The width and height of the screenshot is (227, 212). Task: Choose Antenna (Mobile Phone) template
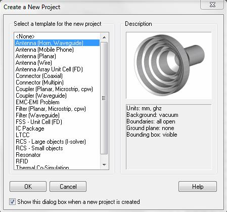[x=57, y=50]
